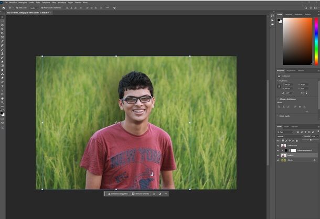This screenshot has width=320, height=219.
Task: Click the Sfondo layer thumbnail
Action: [x=283, y=160]
